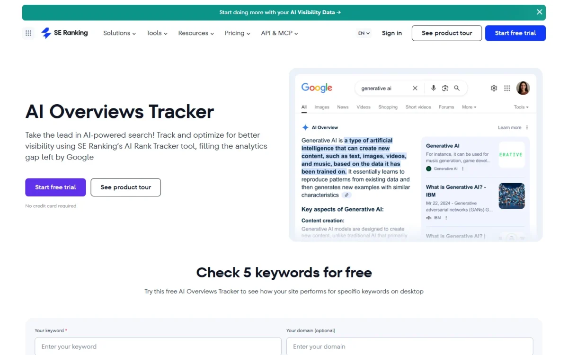
Task: Click the Google Lens image search icon
Action: 445,88
